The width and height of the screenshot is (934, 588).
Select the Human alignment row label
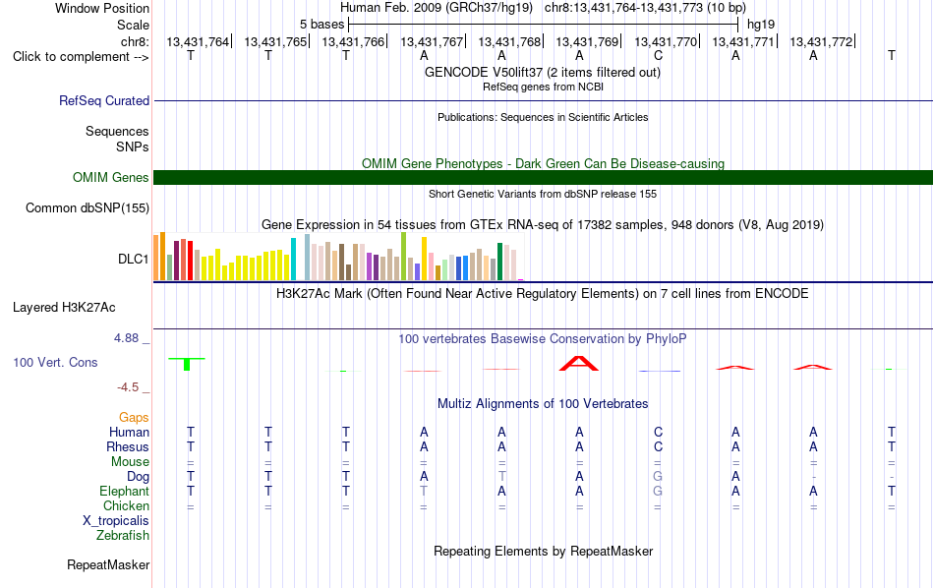pos(129,432)
